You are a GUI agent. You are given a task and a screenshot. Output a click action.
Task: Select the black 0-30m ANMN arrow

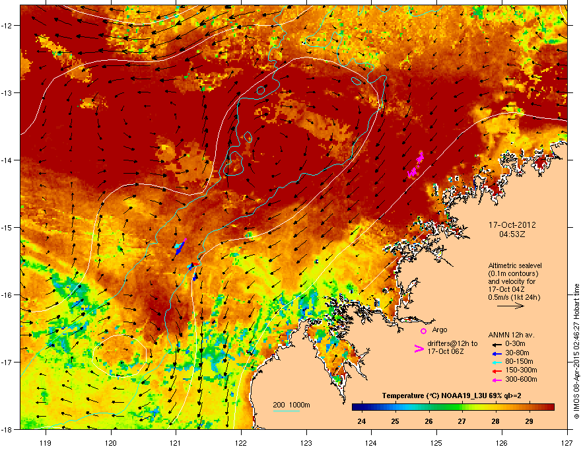[497, 344]
